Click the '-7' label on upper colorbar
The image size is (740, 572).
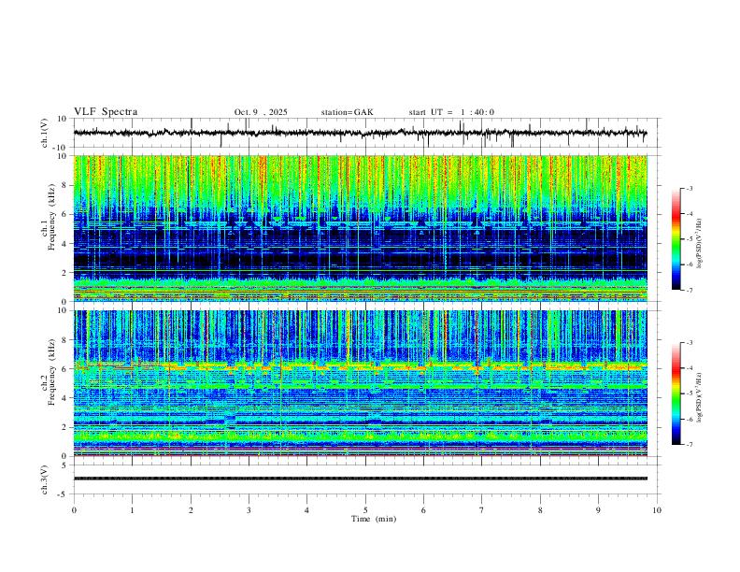pyautogui.click(x=689, y=290)
